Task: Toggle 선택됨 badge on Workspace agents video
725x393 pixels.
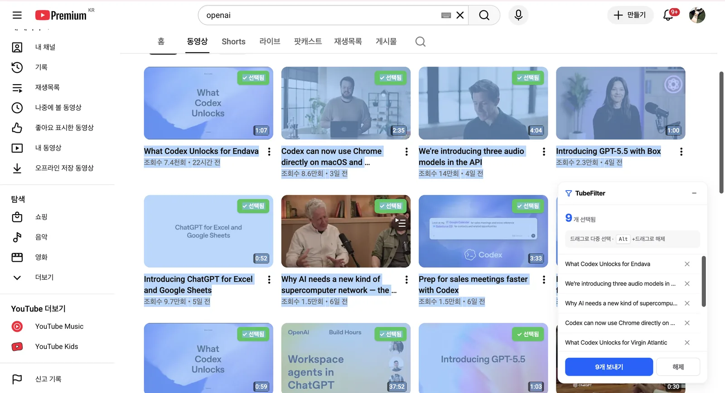Action: click(x=391, y=334)
